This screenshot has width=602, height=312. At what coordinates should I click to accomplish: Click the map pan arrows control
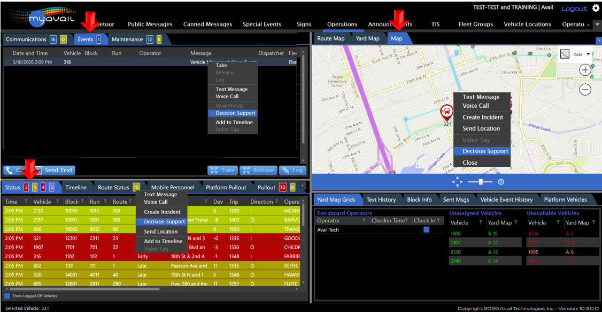pyautogui.click(x=457, y=182)
